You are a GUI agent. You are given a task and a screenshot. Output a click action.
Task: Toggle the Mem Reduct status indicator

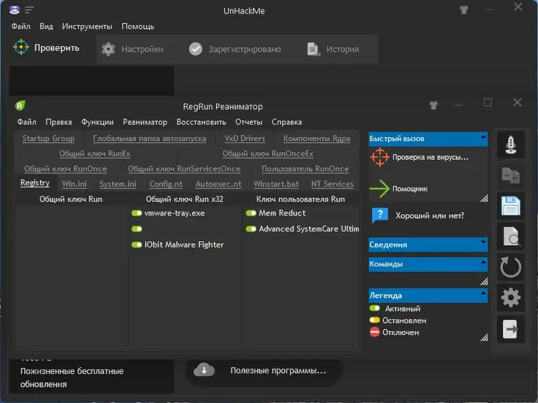[x=249, y=213]
